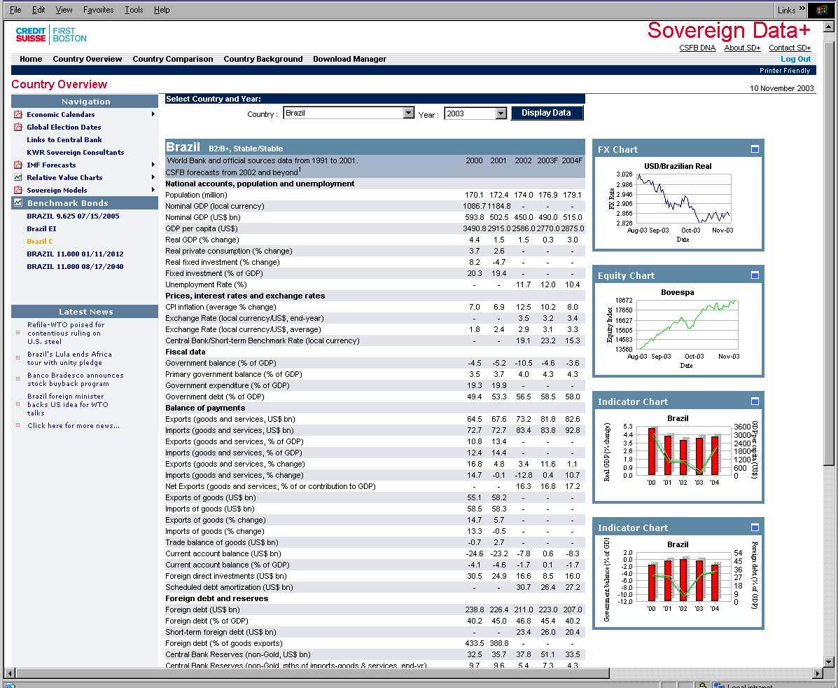Open the Country Background tab

pyautogui.click(x=263, y=59)
